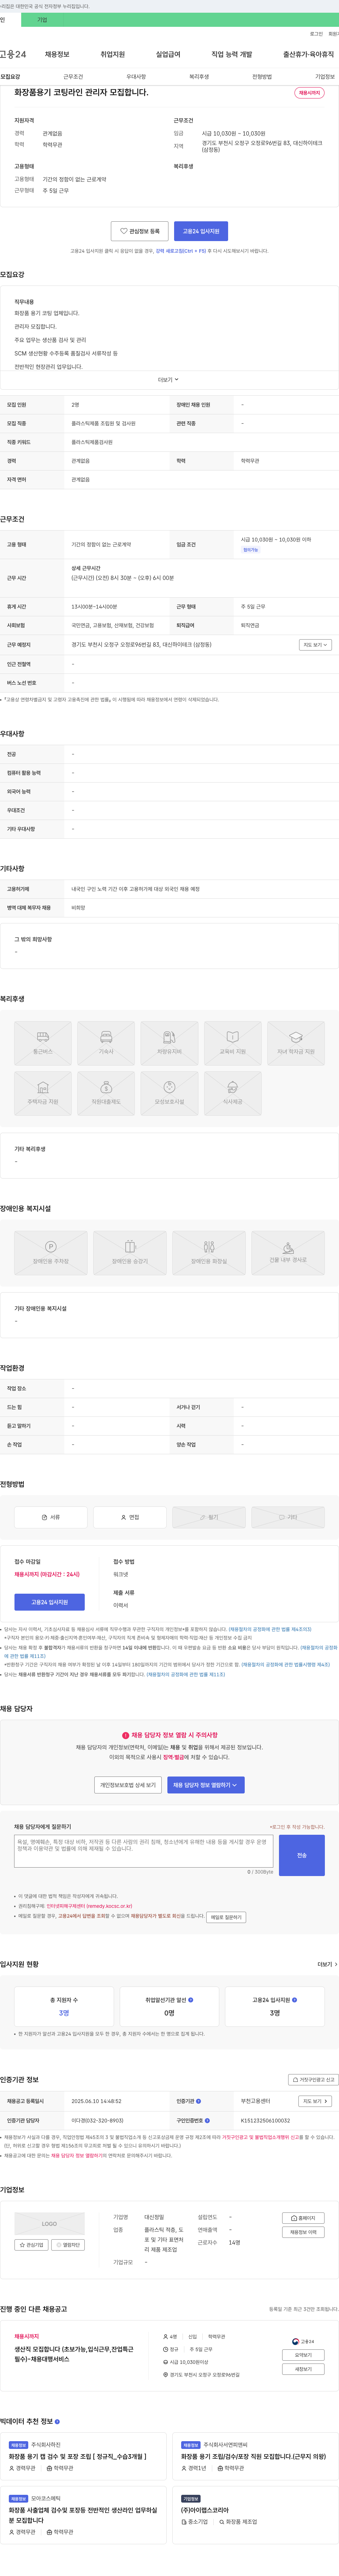Click the 기타 other screening method tile

[288, 1517]
